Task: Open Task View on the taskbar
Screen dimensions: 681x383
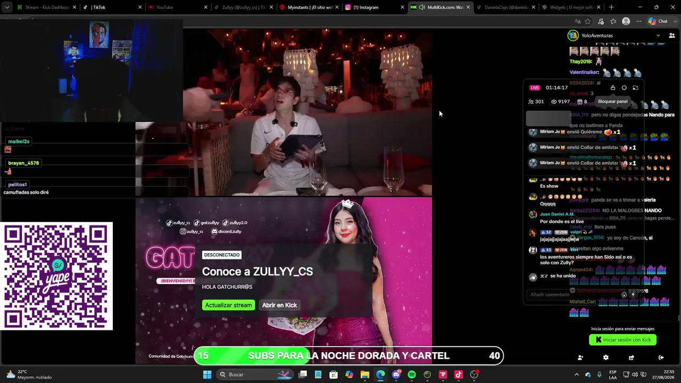Action: [303, 374]
